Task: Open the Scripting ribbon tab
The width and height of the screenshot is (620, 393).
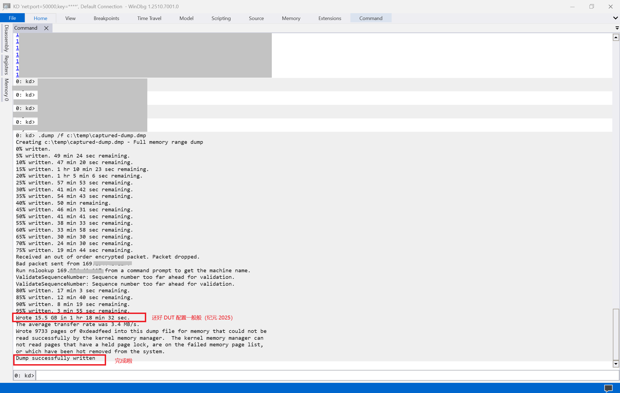Action: tap(221, 18)
